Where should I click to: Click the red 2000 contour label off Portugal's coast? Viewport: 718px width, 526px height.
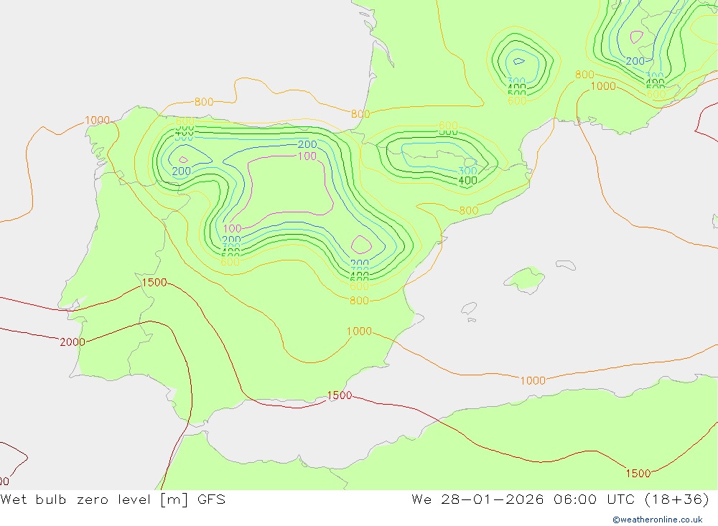(x=73, y=342)
